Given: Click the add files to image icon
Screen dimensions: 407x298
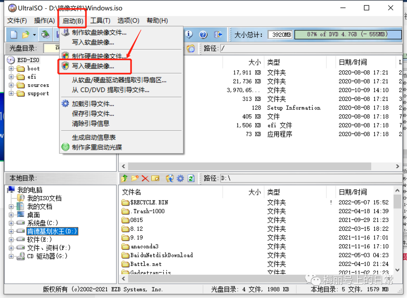Looking at the screenshot, I should 170,178.
